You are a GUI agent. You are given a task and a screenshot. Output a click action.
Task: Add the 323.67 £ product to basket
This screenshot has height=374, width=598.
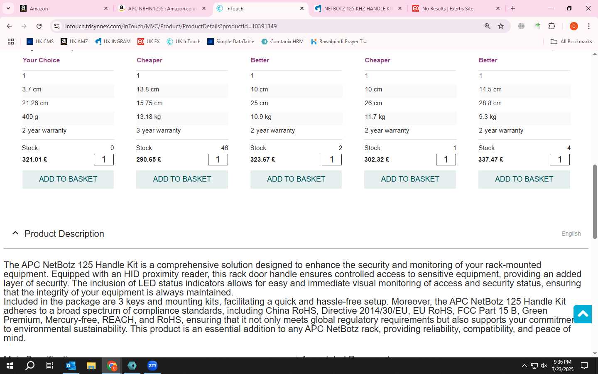coord(296,179)
